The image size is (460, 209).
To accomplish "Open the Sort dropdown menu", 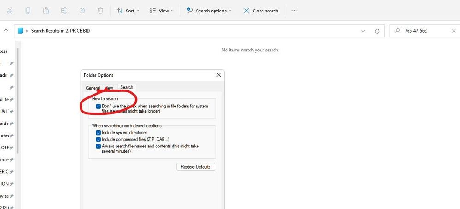I will coord(128,11).
